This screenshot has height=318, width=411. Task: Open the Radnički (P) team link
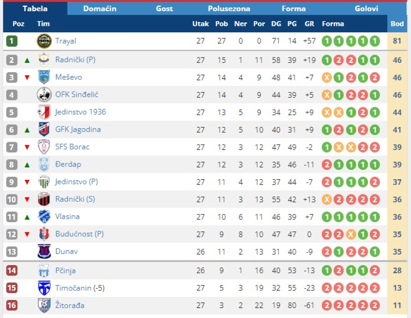[x=75, y=60]
